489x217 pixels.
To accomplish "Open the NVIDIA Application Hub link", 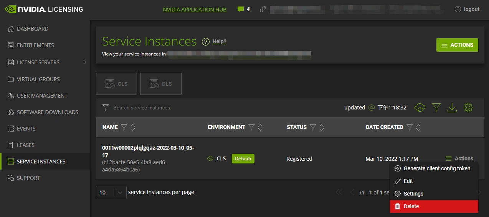I will [x=195, y=10].
